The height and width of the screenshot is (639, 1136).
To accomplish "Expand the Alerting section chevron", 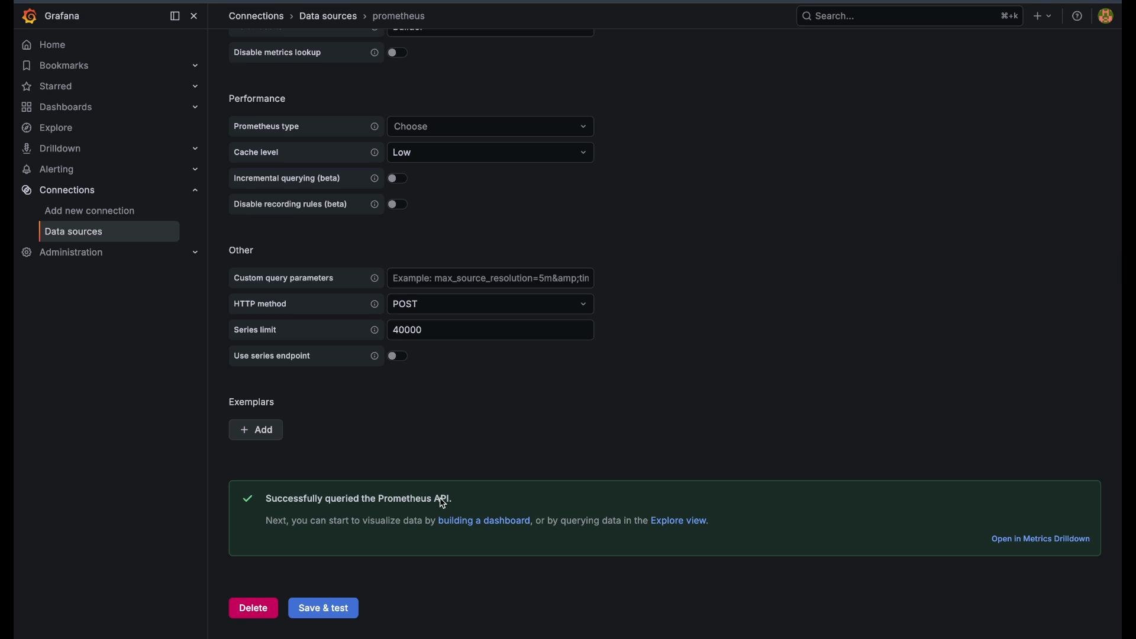I will [x=195, y=170].
